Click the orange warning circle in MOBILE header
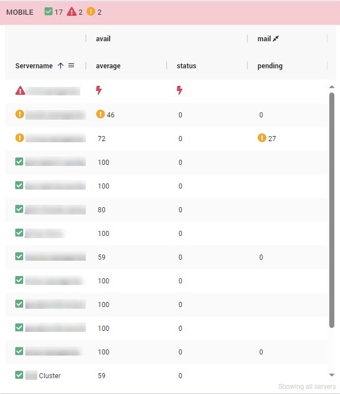 [x=91, y=11]
